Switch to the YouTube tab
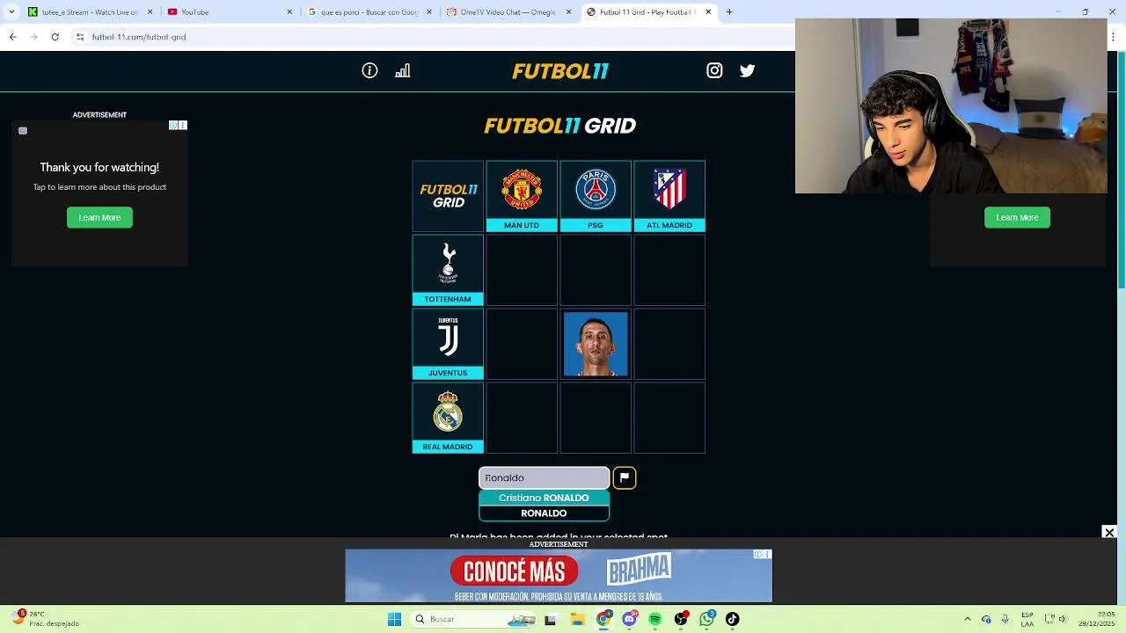The width and height of the screenshot is (1126, 633). click(x=229, y=12)
